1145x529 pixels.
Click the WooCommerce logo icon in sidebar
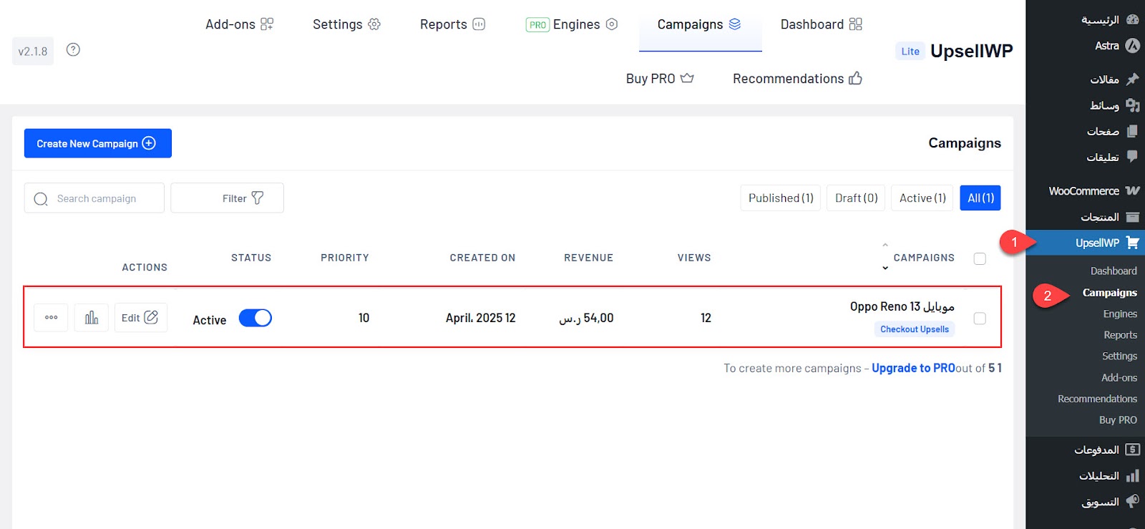pos(1132,191)
